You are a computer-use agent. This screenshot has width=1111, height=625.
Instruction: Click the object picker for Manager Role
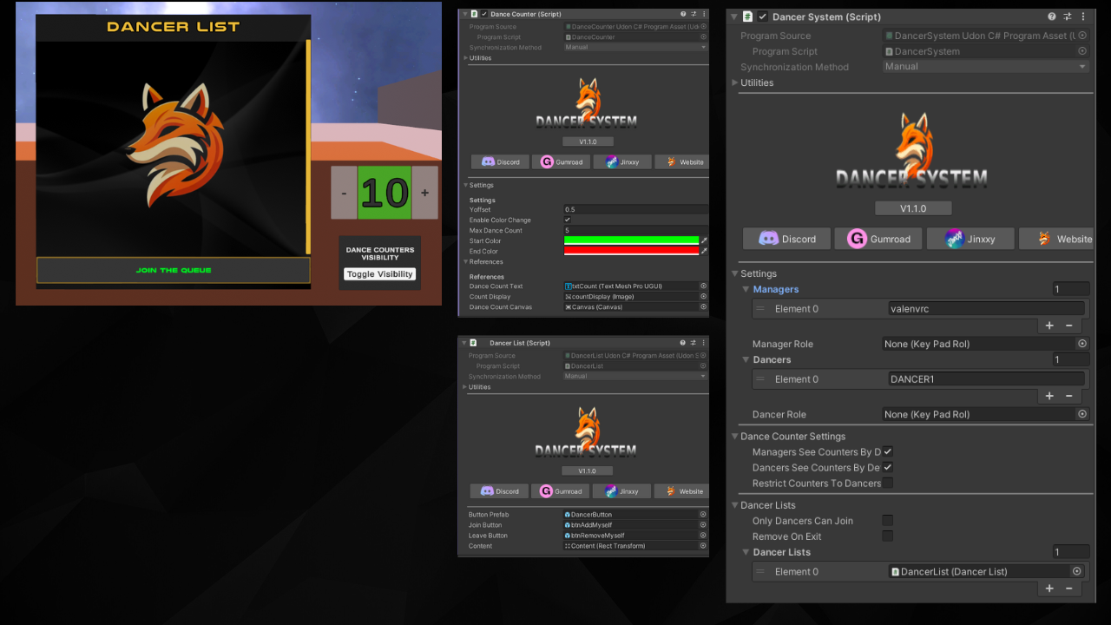point(1082,344)
